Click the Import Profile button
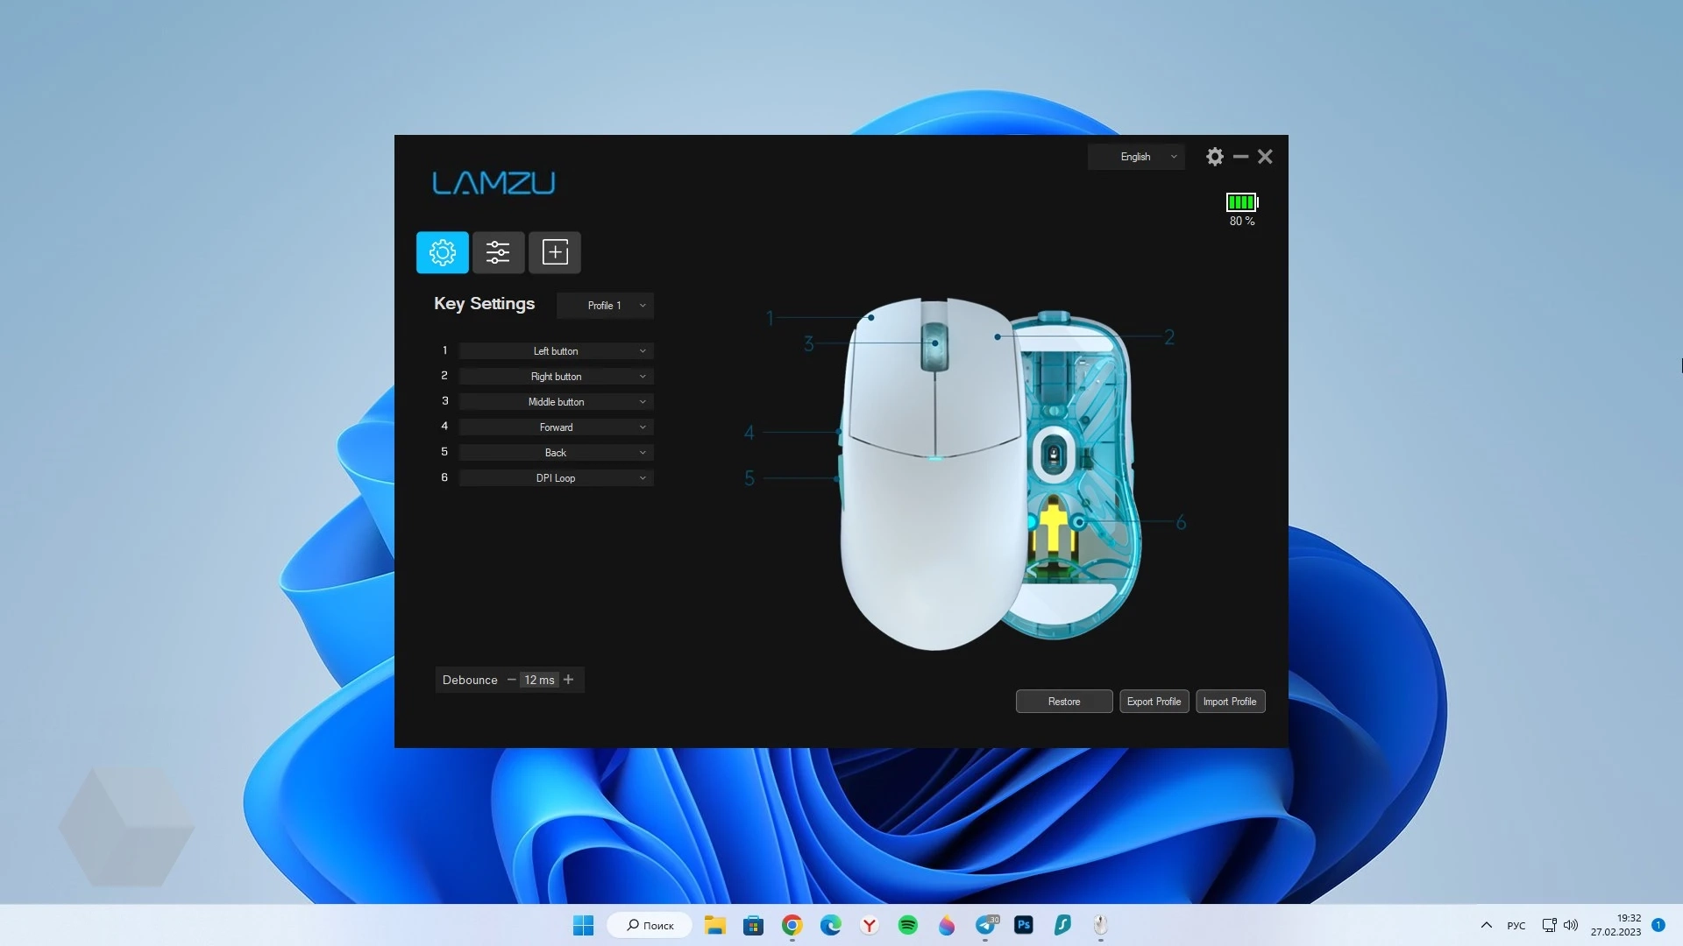Image resolution: width=1683 pixels, height=946 pixels. coord(1230,701)
